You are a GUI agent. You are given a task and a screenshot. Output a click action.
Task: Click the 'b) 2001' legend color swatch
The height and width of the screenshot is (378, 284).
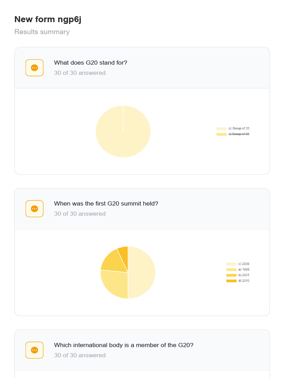231,275
